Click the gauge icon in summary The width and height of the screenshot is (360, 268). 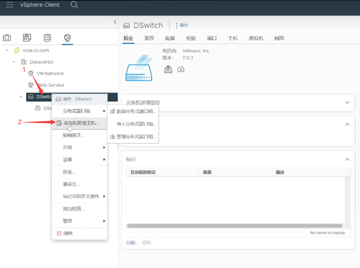[x=181, y=69]
